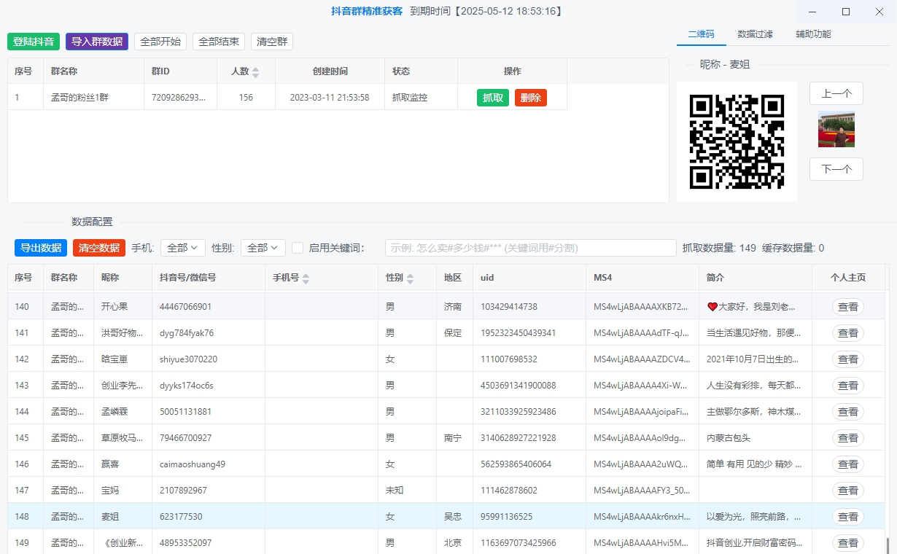Click the red 删除 delete button for 孟哥的粉丝1群

pos(530,97)
